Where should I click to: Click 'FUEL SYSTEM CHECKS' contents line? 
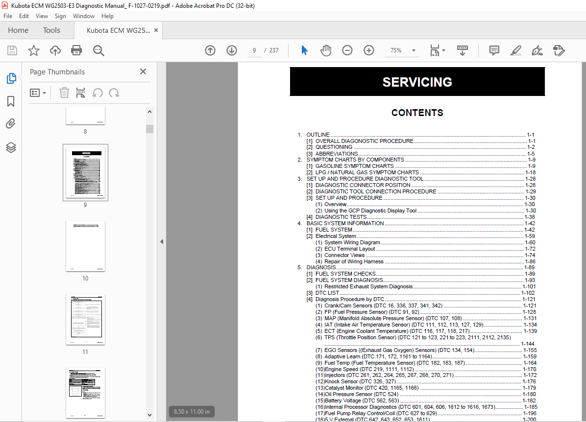click(420, 274)
